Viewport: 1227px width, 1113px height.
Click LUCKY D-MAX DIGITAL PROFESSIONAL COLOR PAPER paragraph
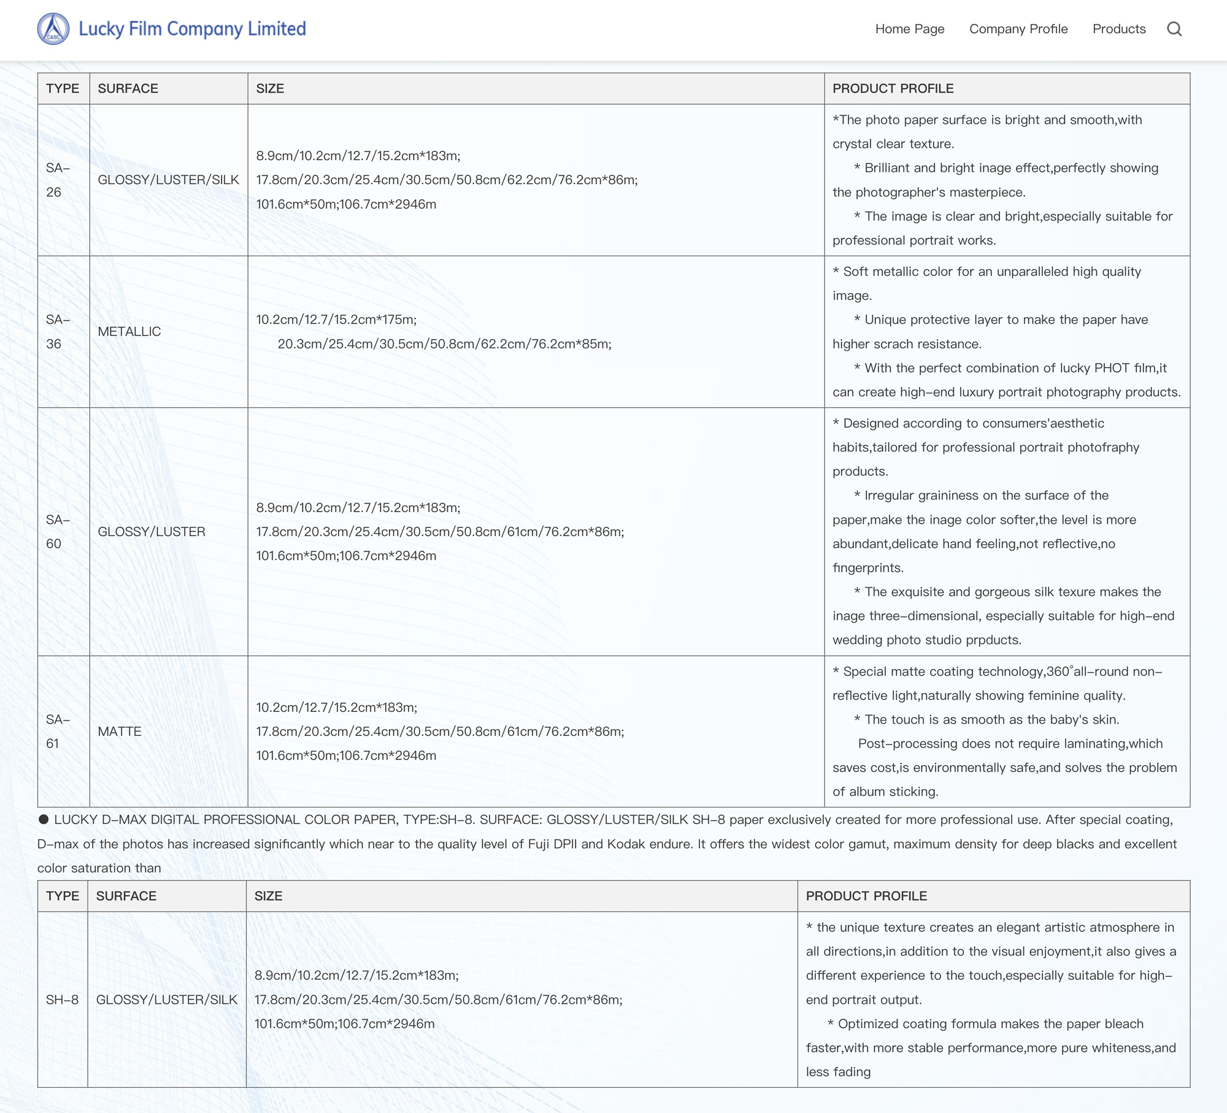[x=607, y=844]
